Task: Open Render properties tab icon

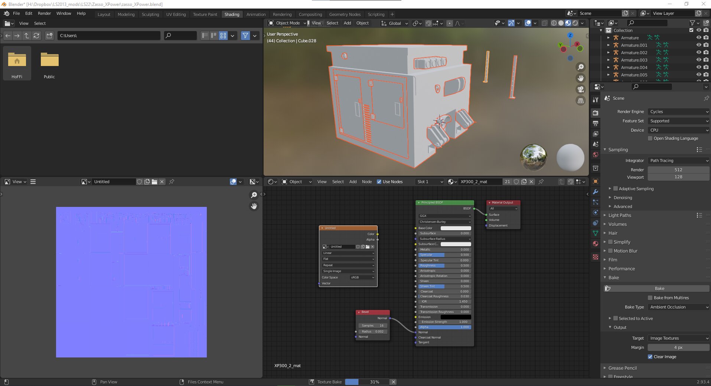Action: tap(596, 113)
